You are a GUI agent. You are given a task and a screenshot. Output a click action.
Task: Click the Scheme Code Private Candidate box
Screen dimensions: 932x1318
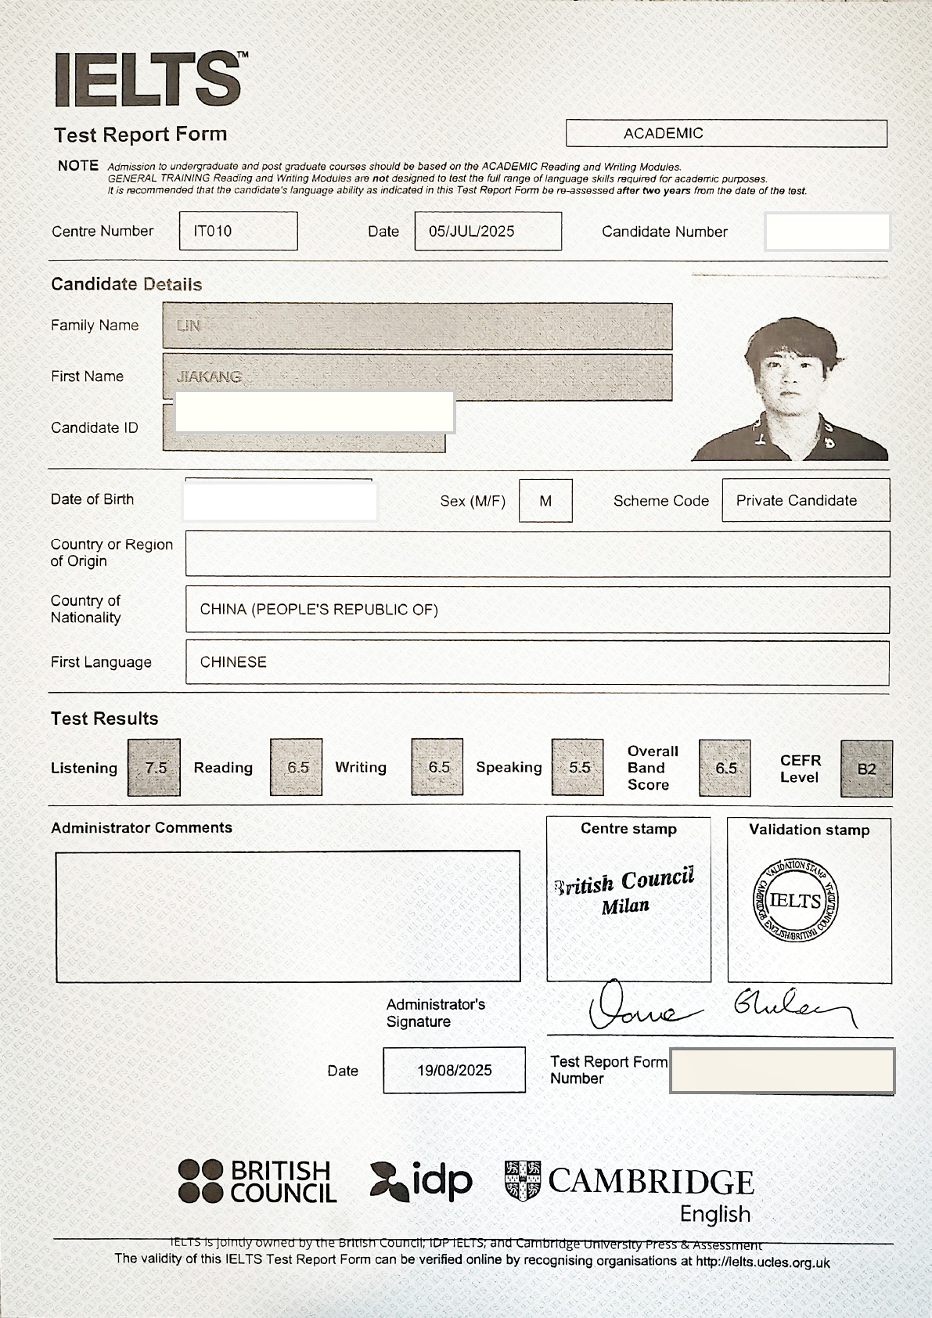click(806, 500)
